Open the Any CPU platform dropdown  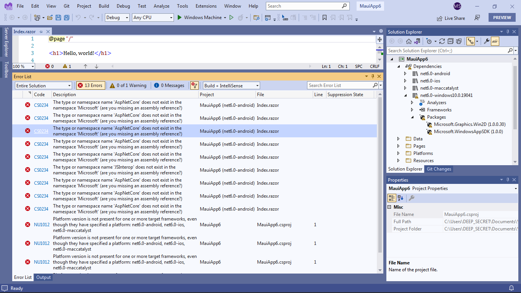tap(153, 18)
